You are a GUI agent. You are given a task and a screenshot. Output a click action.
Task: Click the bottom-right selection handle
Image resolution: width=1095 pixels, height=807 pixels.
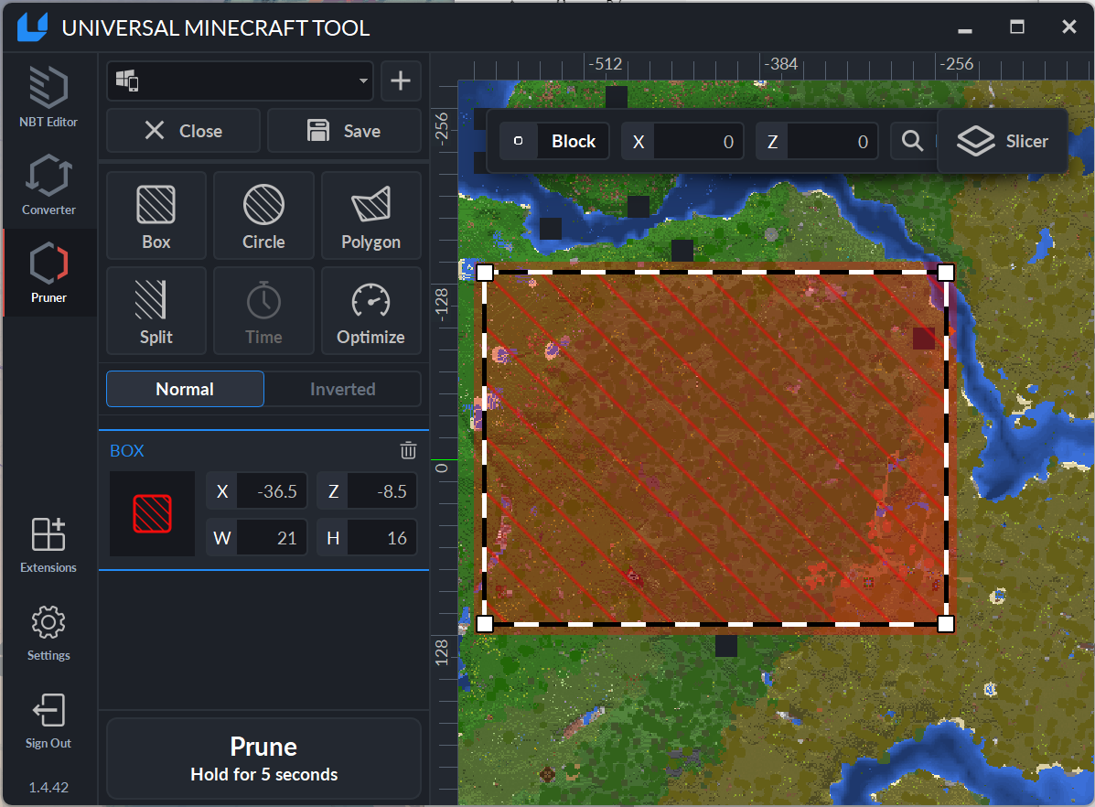946,624
